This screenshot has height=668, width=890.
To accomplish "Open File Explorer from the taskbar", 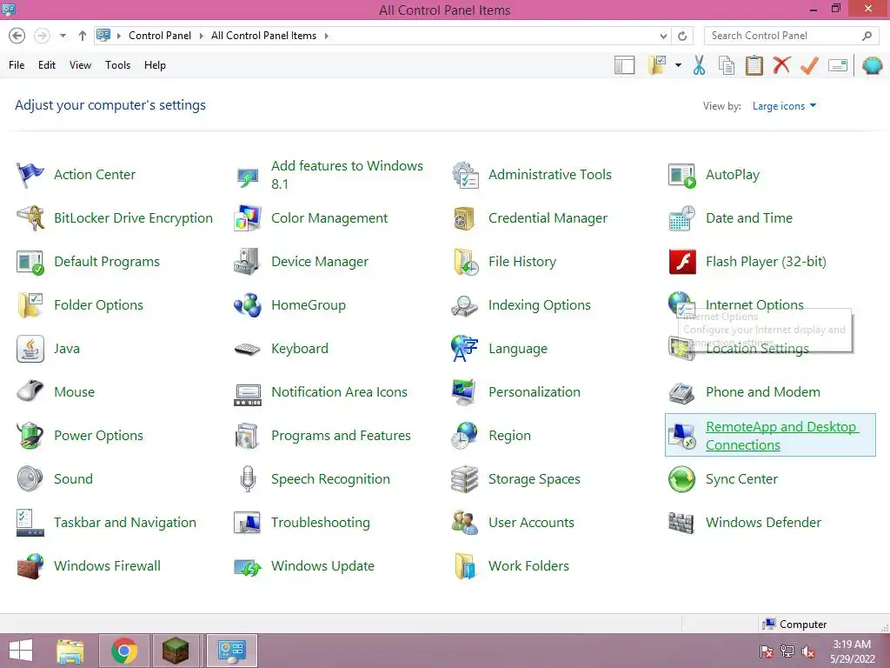I will click(70, 651).
